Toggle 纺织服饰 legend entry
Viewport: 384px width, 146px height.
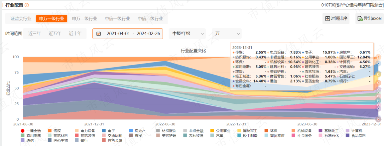click(166, 131)
